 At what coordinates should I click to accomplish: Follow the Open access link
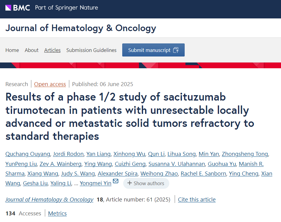pos(50,84)
